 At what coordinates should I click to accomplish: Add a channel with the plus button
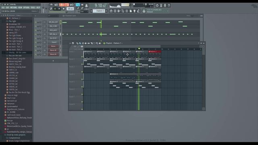point(53,61)
